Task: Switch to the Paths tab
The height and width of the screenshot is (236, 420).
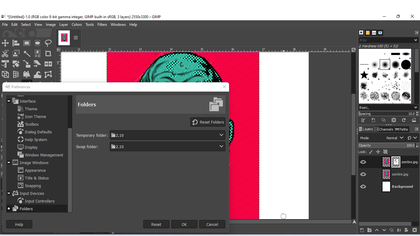Action: (x=402, y=129)
